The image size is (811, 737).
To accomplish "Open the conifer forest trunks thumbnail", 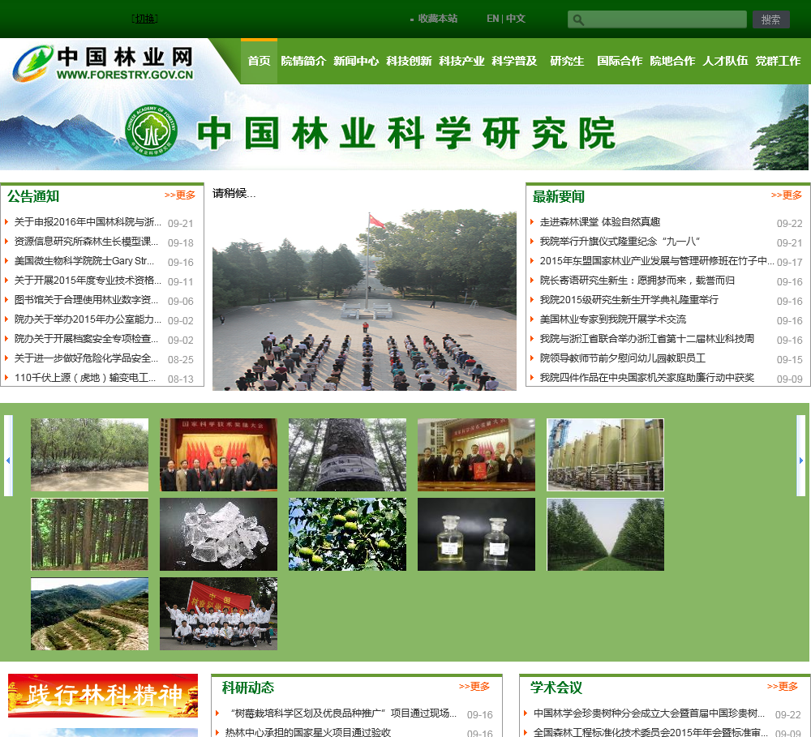I will (x=89, y=534).
